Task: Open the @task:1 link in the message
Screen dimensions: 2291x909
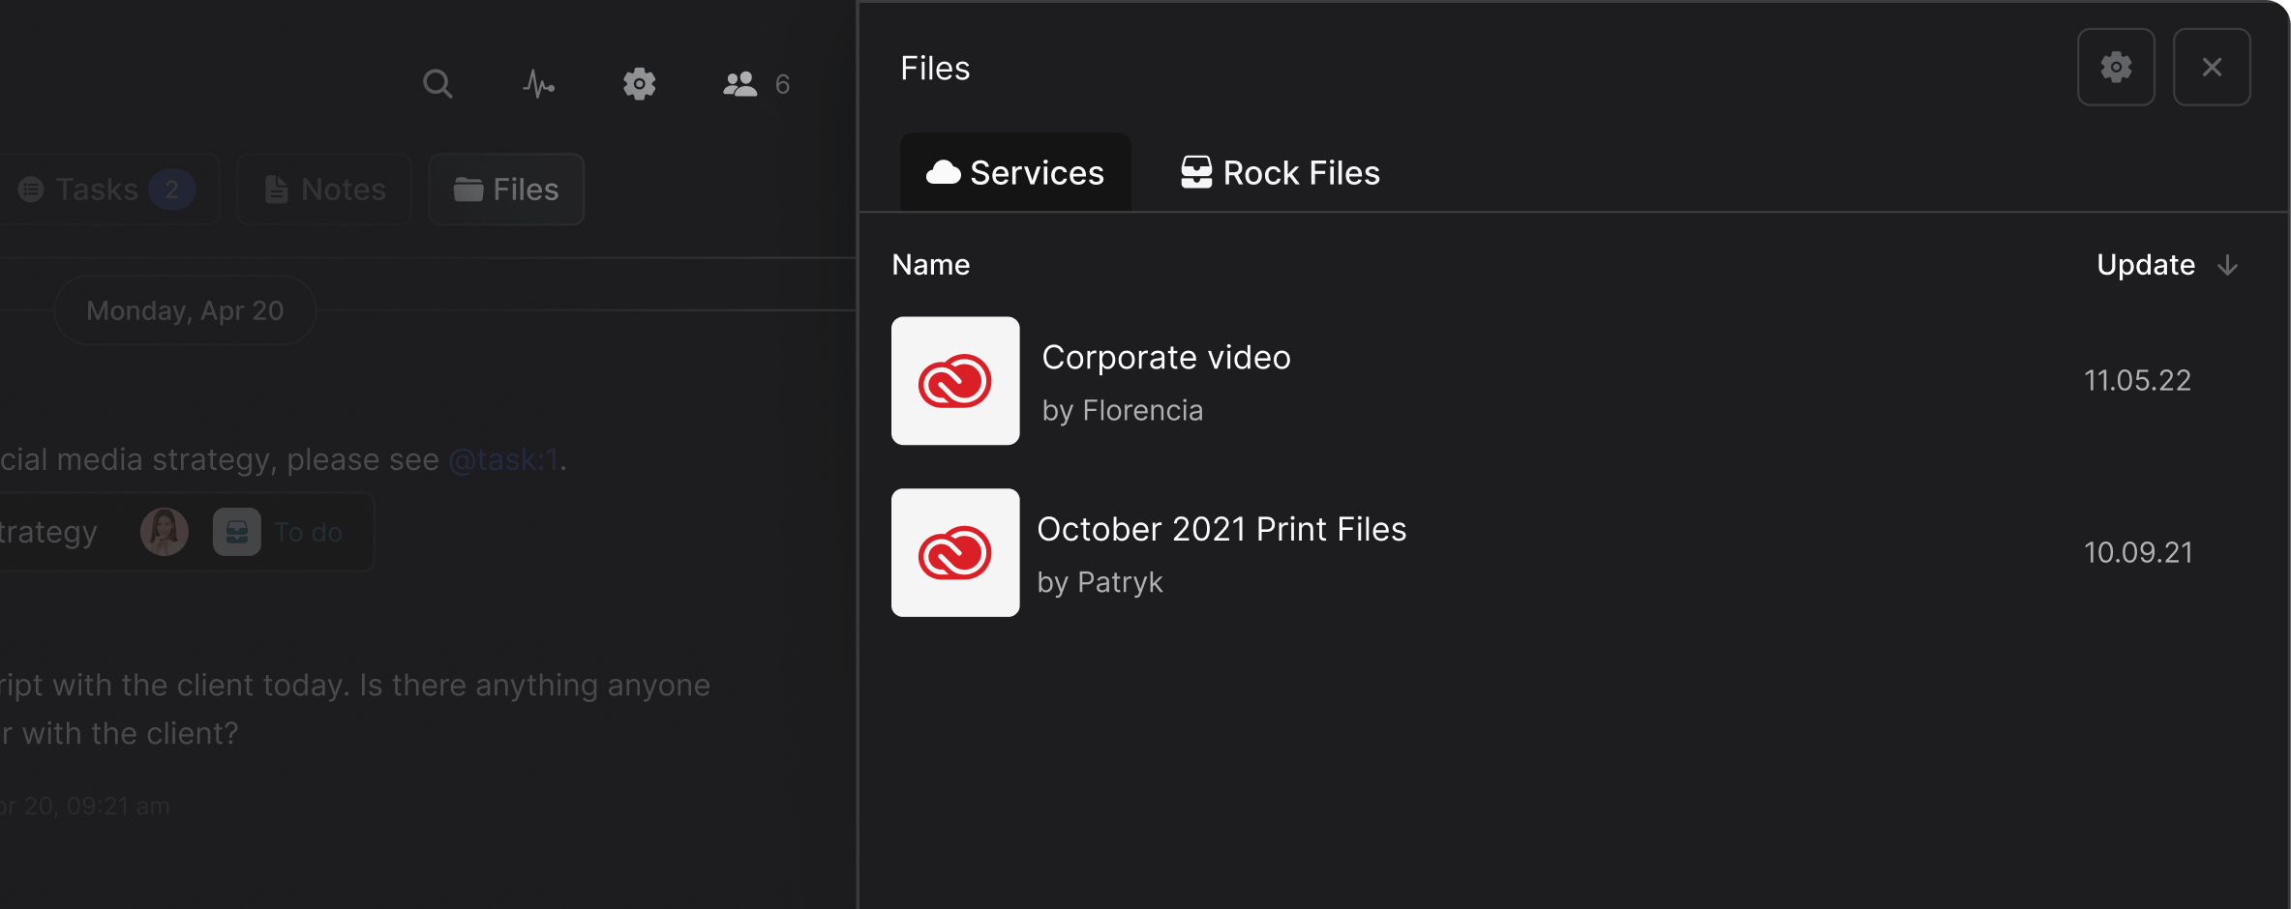Action: pos(502,459)
